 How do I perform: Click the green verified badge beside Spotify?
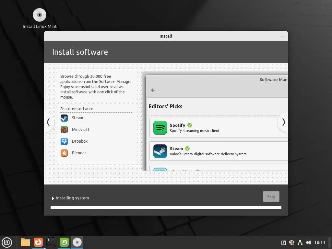(x=190, y=125)
